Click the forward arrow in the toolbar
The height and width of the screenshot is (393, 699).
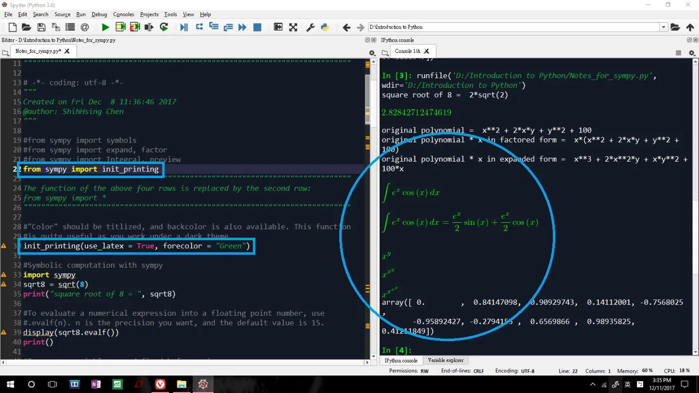[x=361, y=28]
